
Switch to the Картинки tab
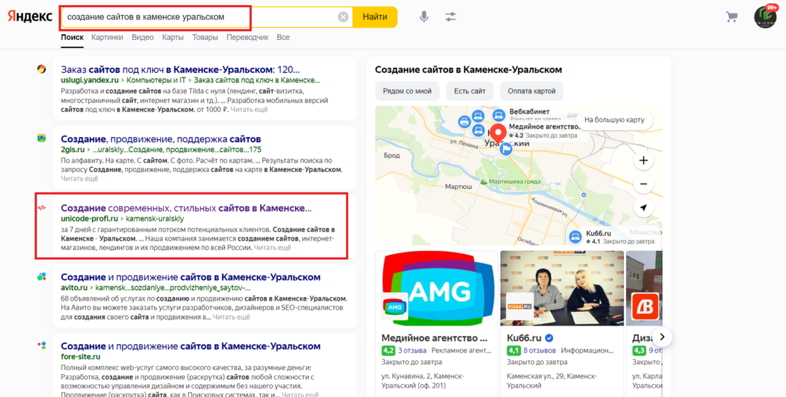point(106,38)
